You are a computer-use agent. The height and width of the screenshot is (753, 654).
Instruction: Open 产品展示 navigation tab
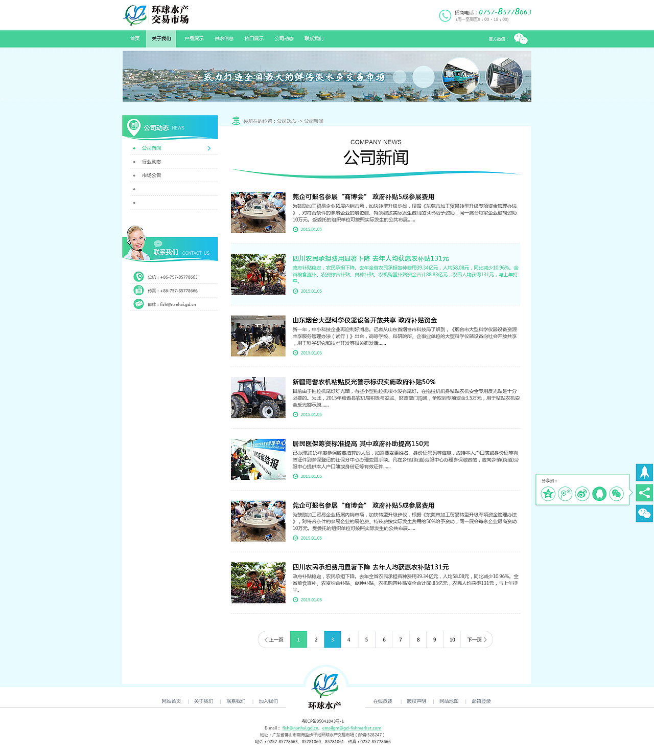coord(194,39)
